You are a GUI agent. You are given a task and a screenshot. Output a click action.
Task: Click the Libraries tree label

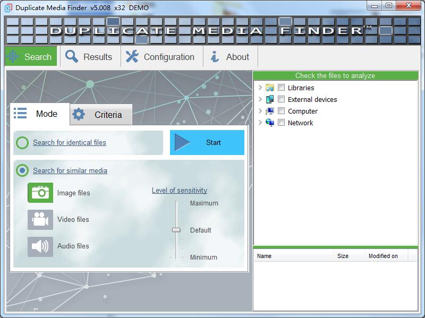(x=301, y=88)
